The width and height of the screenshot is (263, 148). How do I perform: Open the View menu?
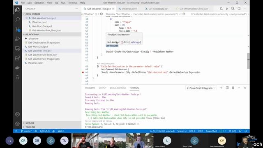coord(50,3)
